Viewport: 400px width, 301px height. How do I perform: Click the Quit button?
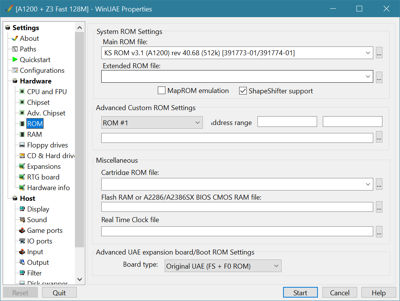[59, 293]
